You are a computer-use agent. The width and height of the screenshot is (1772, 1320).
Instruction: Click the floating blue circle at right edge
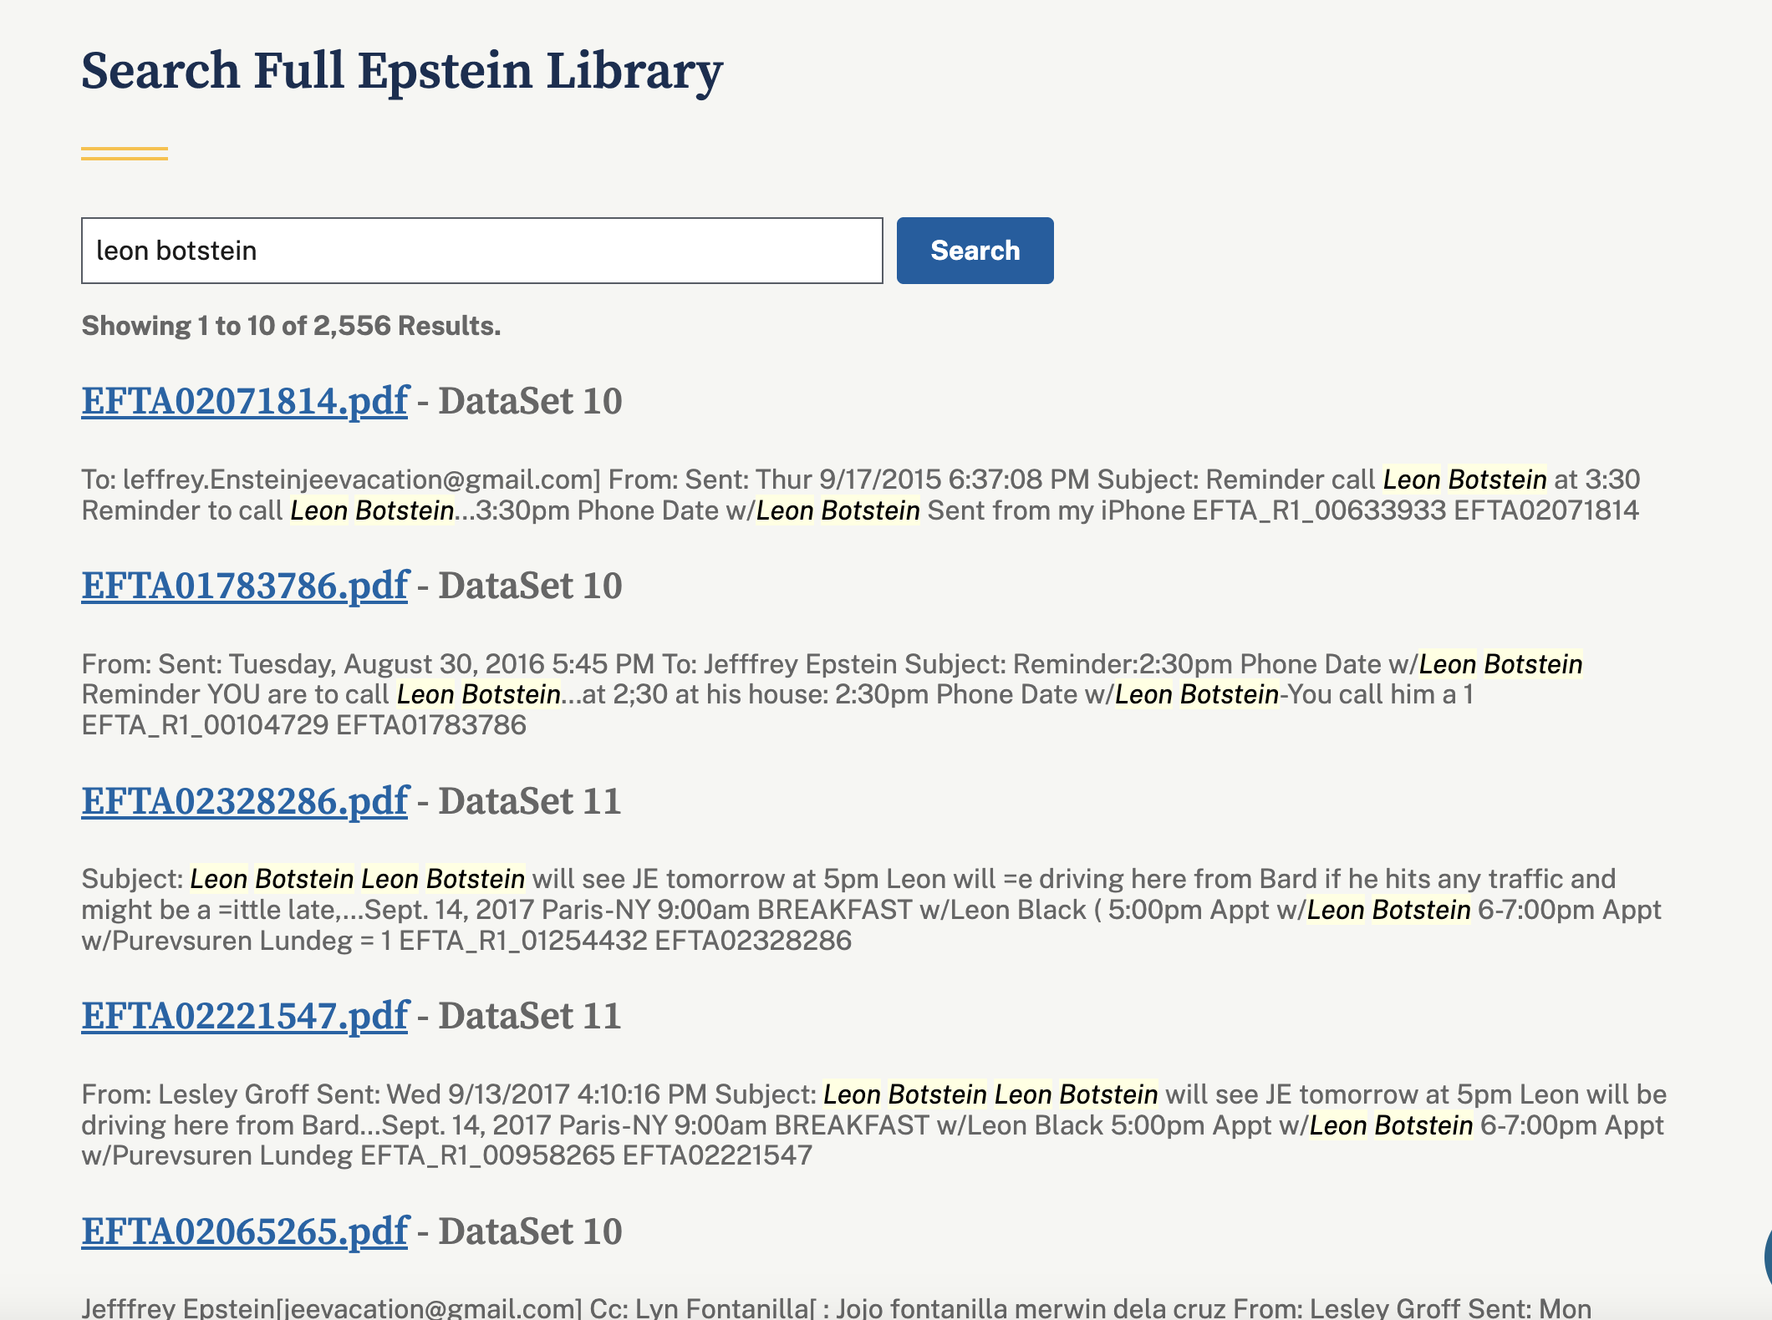(1767, 1255)
